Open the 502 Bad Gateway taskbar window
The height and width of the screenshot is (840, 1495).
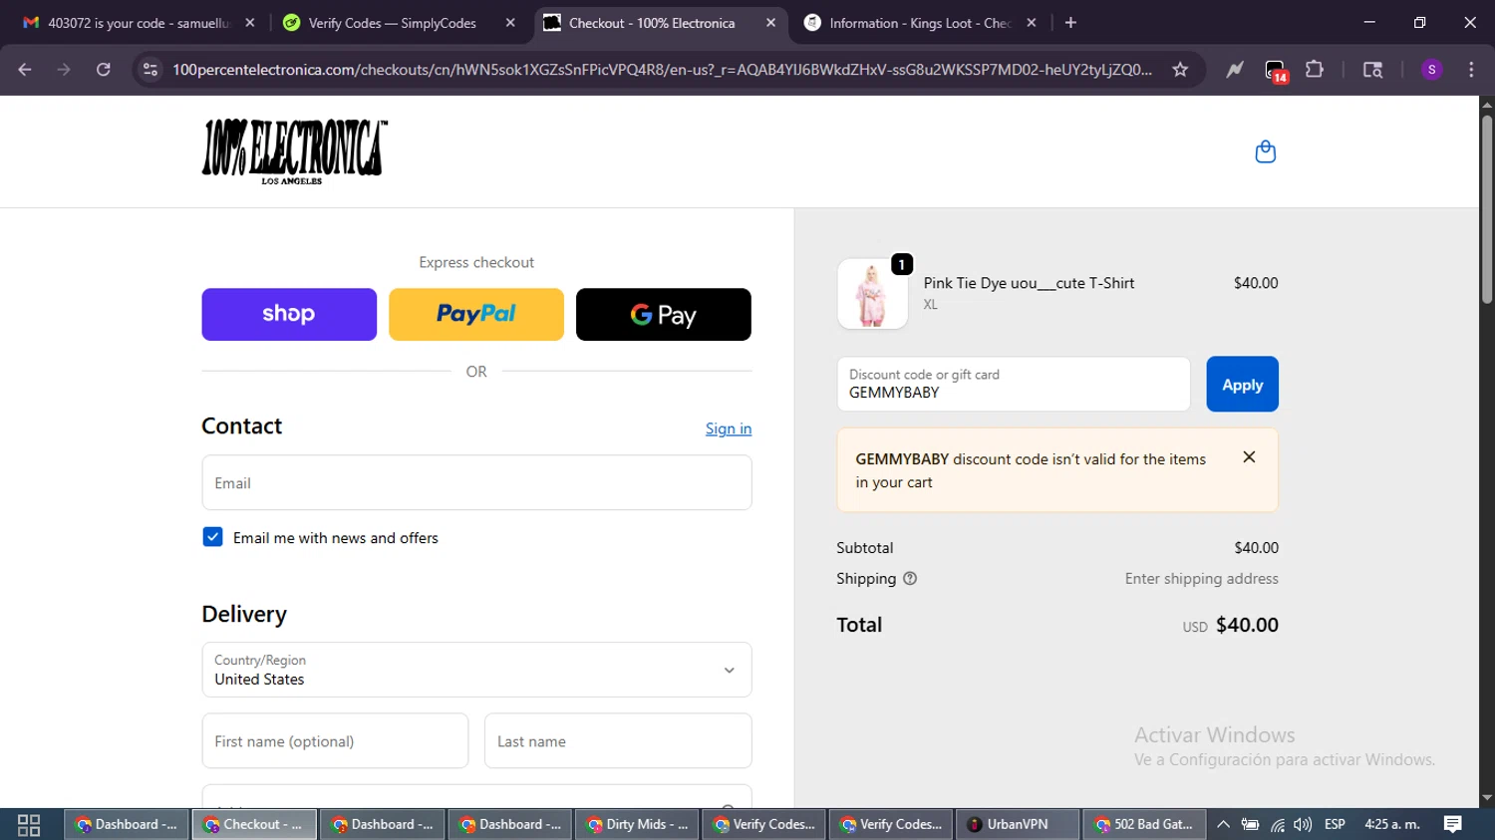pyautogui.click(x=1144, y=825)
